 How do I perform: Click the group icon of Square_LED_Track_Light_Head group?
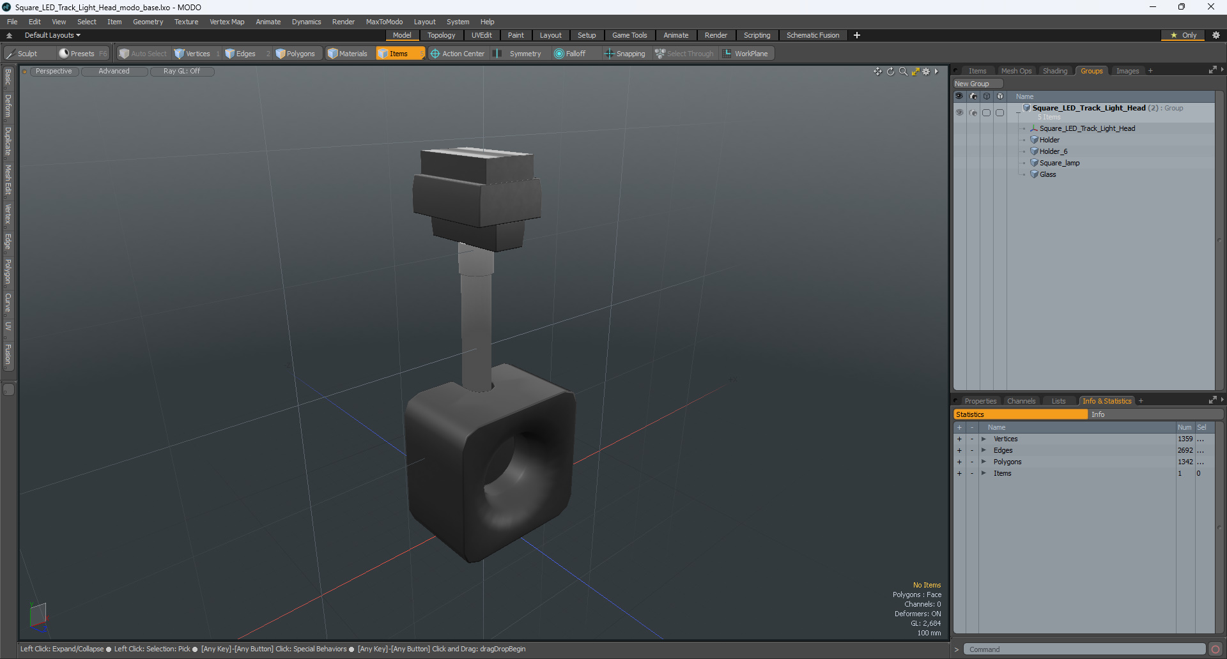tap(1027, 108)
